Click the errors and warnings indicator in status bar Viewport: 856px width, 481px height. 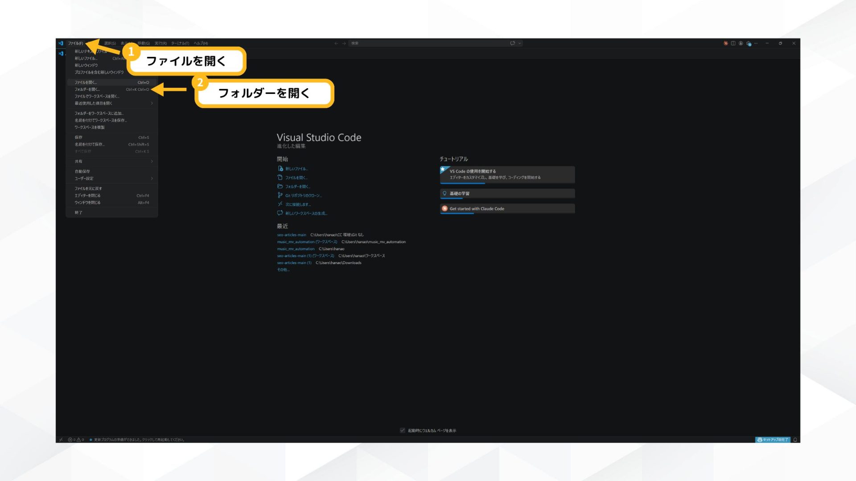(x=75, y=439)
